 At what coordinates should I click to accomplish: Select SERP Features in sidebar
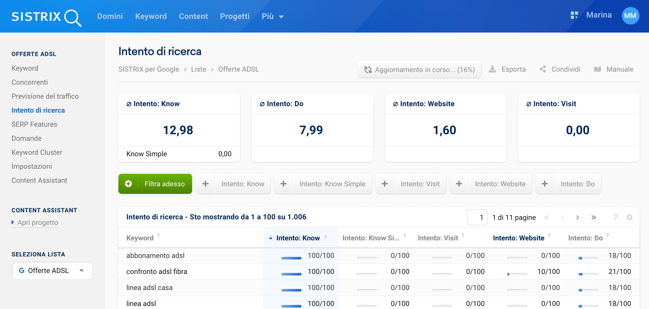34,124
